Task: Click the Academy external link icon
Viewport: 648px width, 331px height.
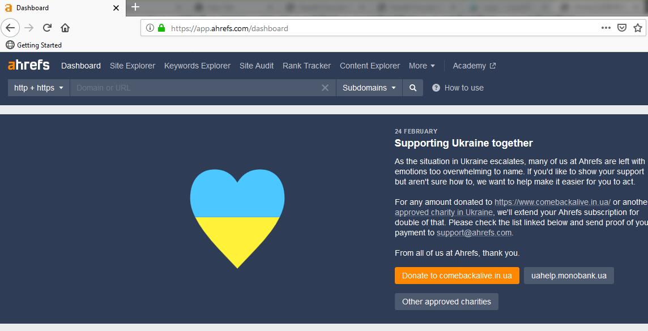Action: coord(492,65)
